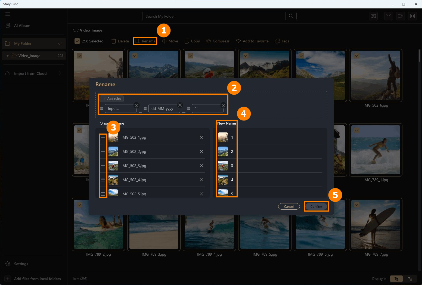Click the New Name entry 2
Screen dimensions: 422x285
[232, 151]
